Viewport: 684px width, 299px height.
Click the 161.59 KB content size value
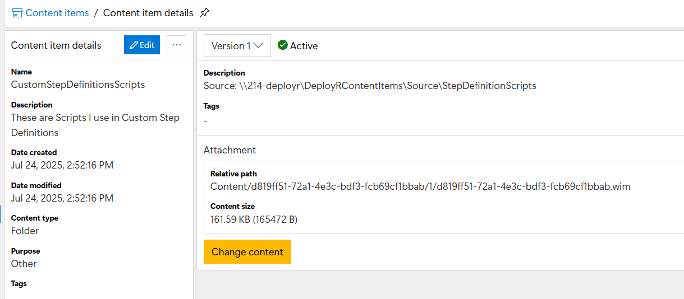pyautogui.click(x=254, y=219)
